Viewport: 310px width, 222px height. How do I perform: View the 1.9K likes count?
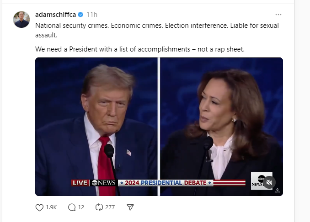[51, 207]
